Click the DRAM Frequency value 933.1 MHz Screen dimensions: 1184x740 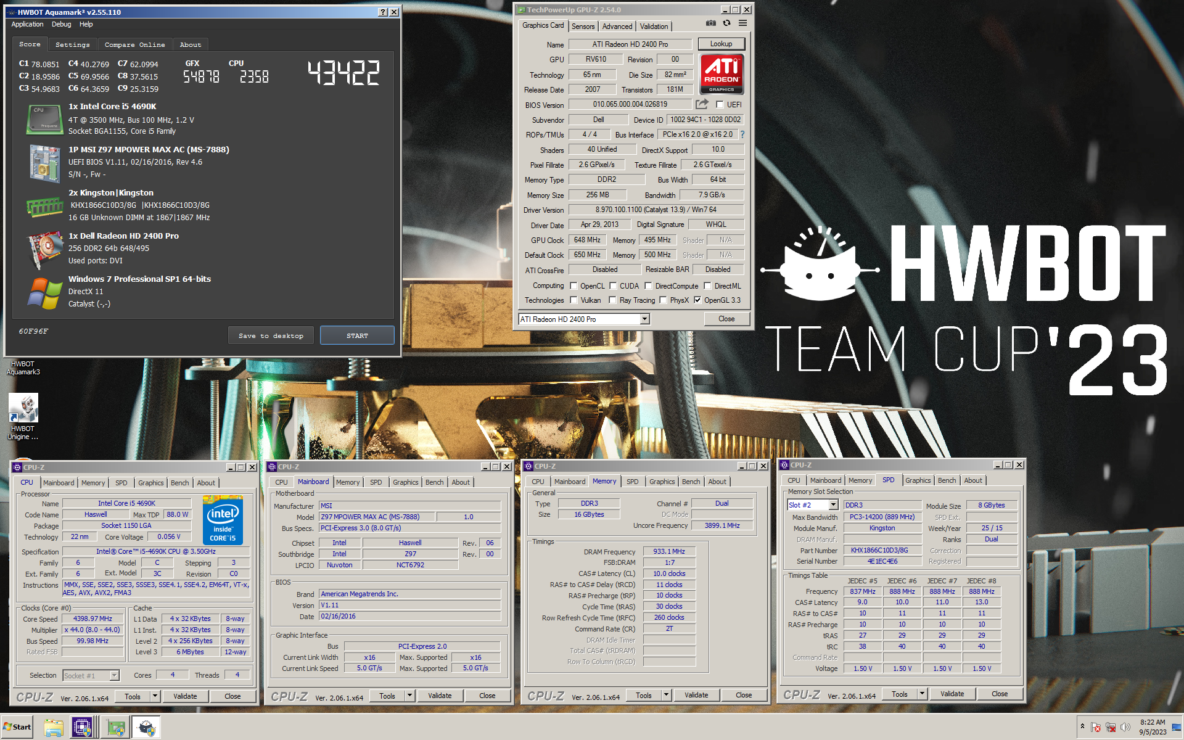point(669,551)
